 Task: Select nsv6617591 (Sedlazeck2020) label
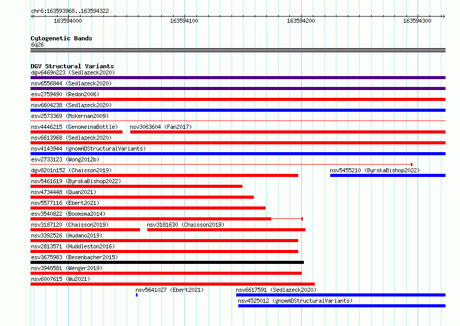[276, 290]
